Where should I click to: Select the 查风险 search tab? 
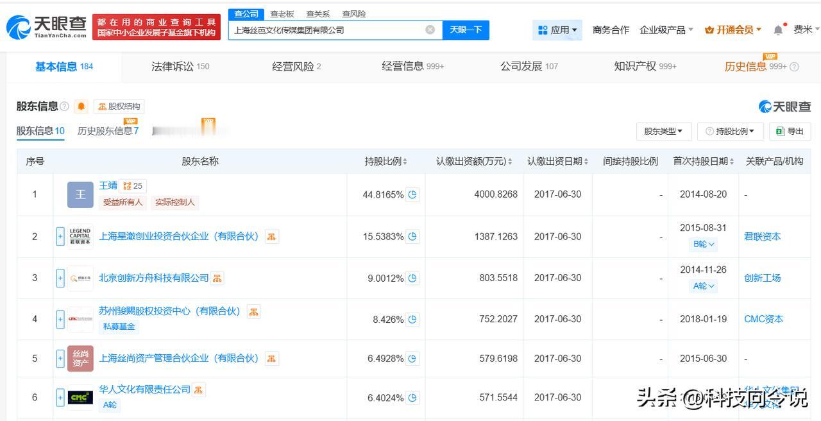click(354, 14)
